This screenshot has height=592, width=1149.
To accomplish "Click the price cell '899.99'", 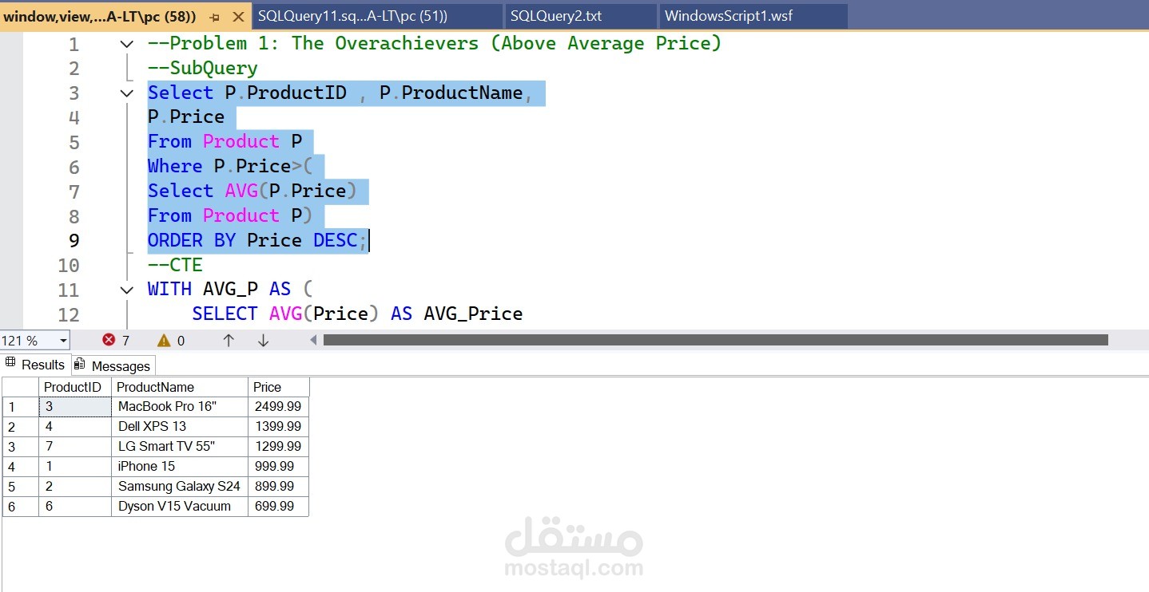I will (x=278, y=487).
